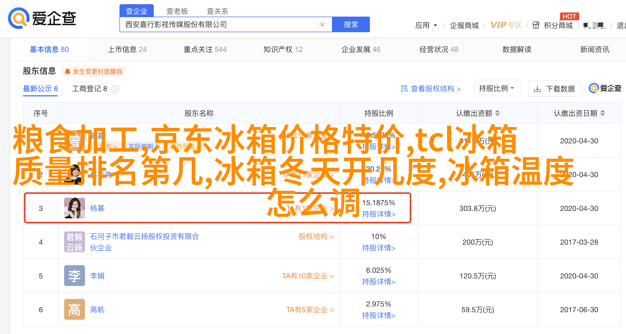Image resolution: width=626 pixels, height=334 pixels.
Task: Open 查看股权结构 link
Action: pos(436,89)
